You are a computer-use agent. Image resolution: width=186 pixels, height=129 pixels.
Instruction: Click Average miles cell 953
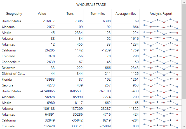coord(126,85)
